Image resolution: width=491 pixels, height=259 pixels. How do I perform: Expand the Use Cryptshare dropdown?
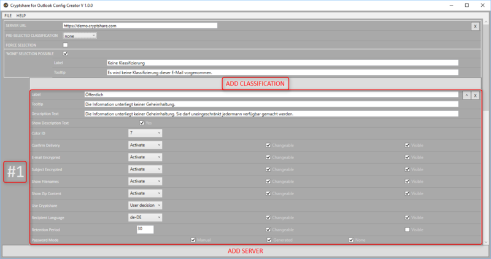[x=145, y=205]
